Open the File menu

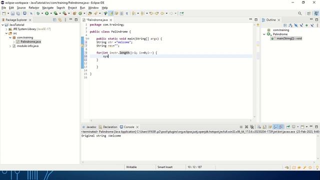[3, 8]
